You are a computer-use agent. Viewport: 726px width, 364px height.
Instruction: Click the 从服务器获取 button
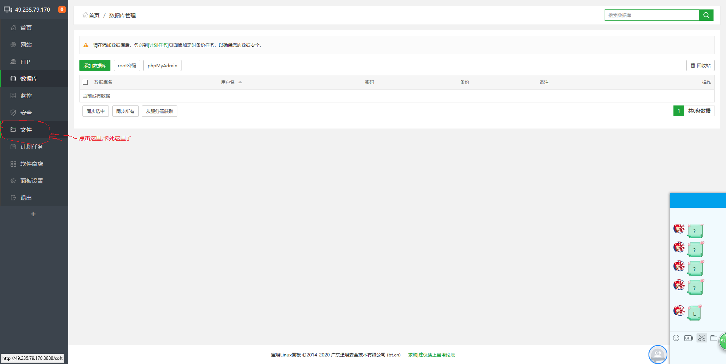tap(160, 111)
